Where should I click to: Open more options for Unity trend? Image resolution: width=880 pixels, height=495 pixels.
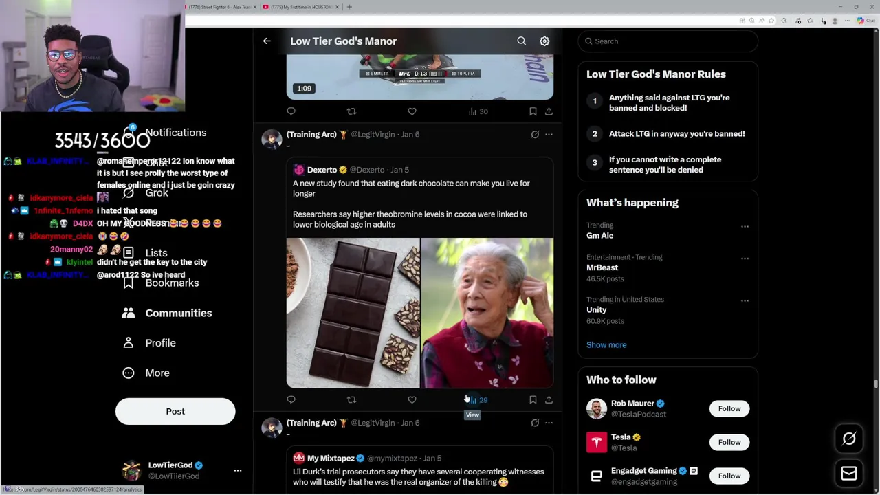click(x=745, y=300)
